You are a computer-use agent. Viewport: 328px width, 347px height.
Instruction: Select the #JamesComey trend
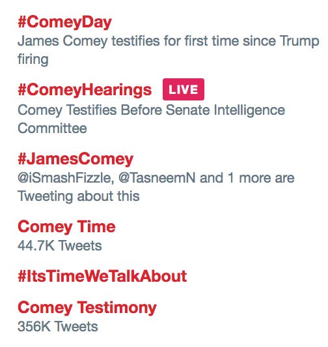tap(75, 159)
